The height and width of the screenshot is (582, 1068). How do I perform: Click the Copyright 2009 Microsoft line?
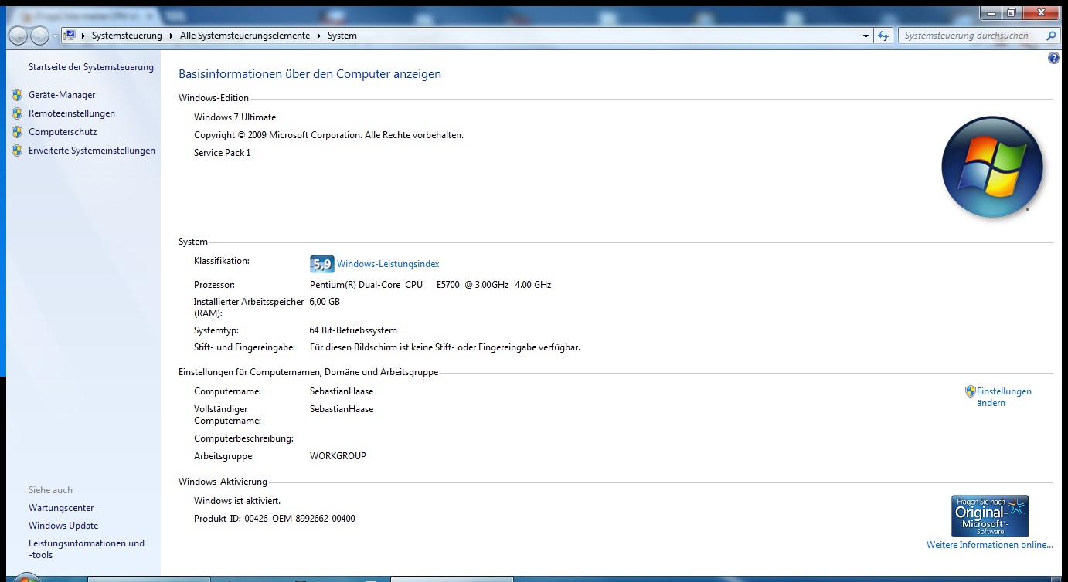pyautogui.click(x=328, y=135)
